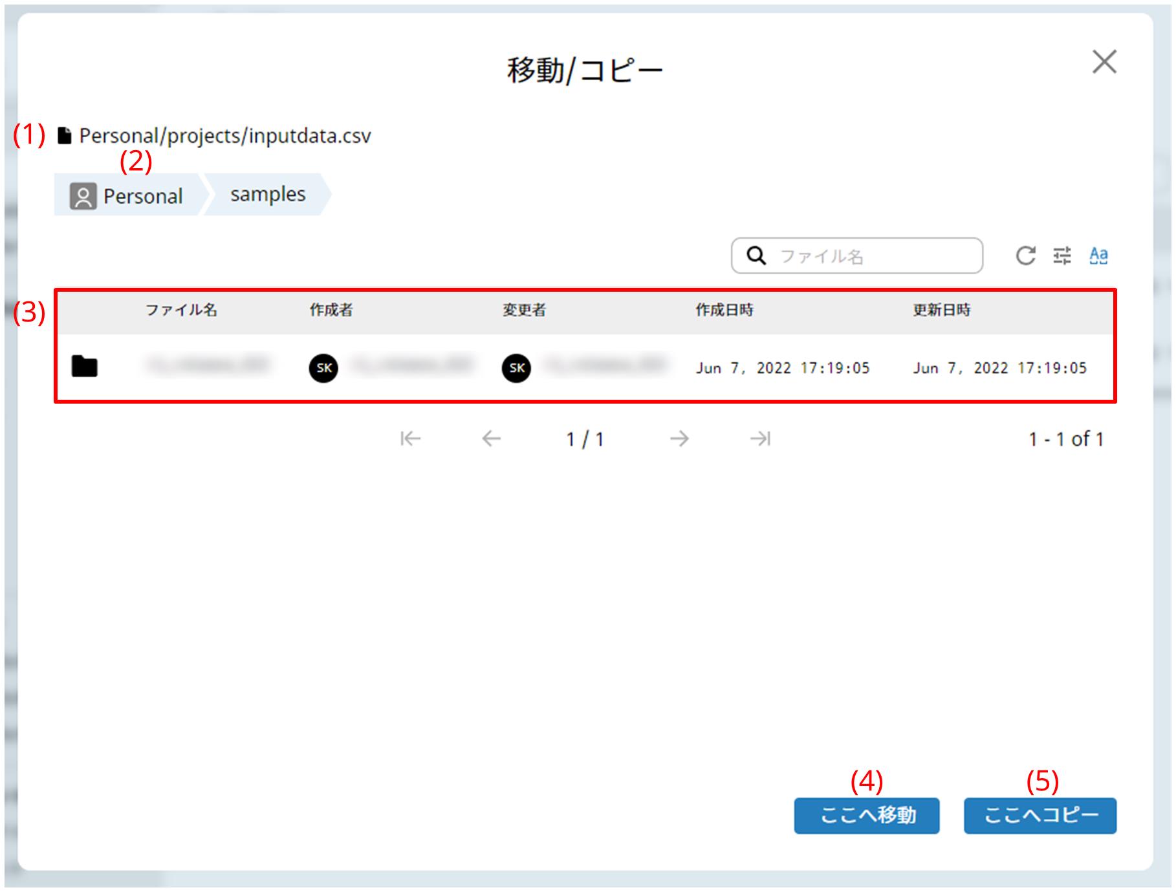Click the creator's SK avatar badge
The width and height of the screenshot is (1176, 892).
tap(323, 368)
